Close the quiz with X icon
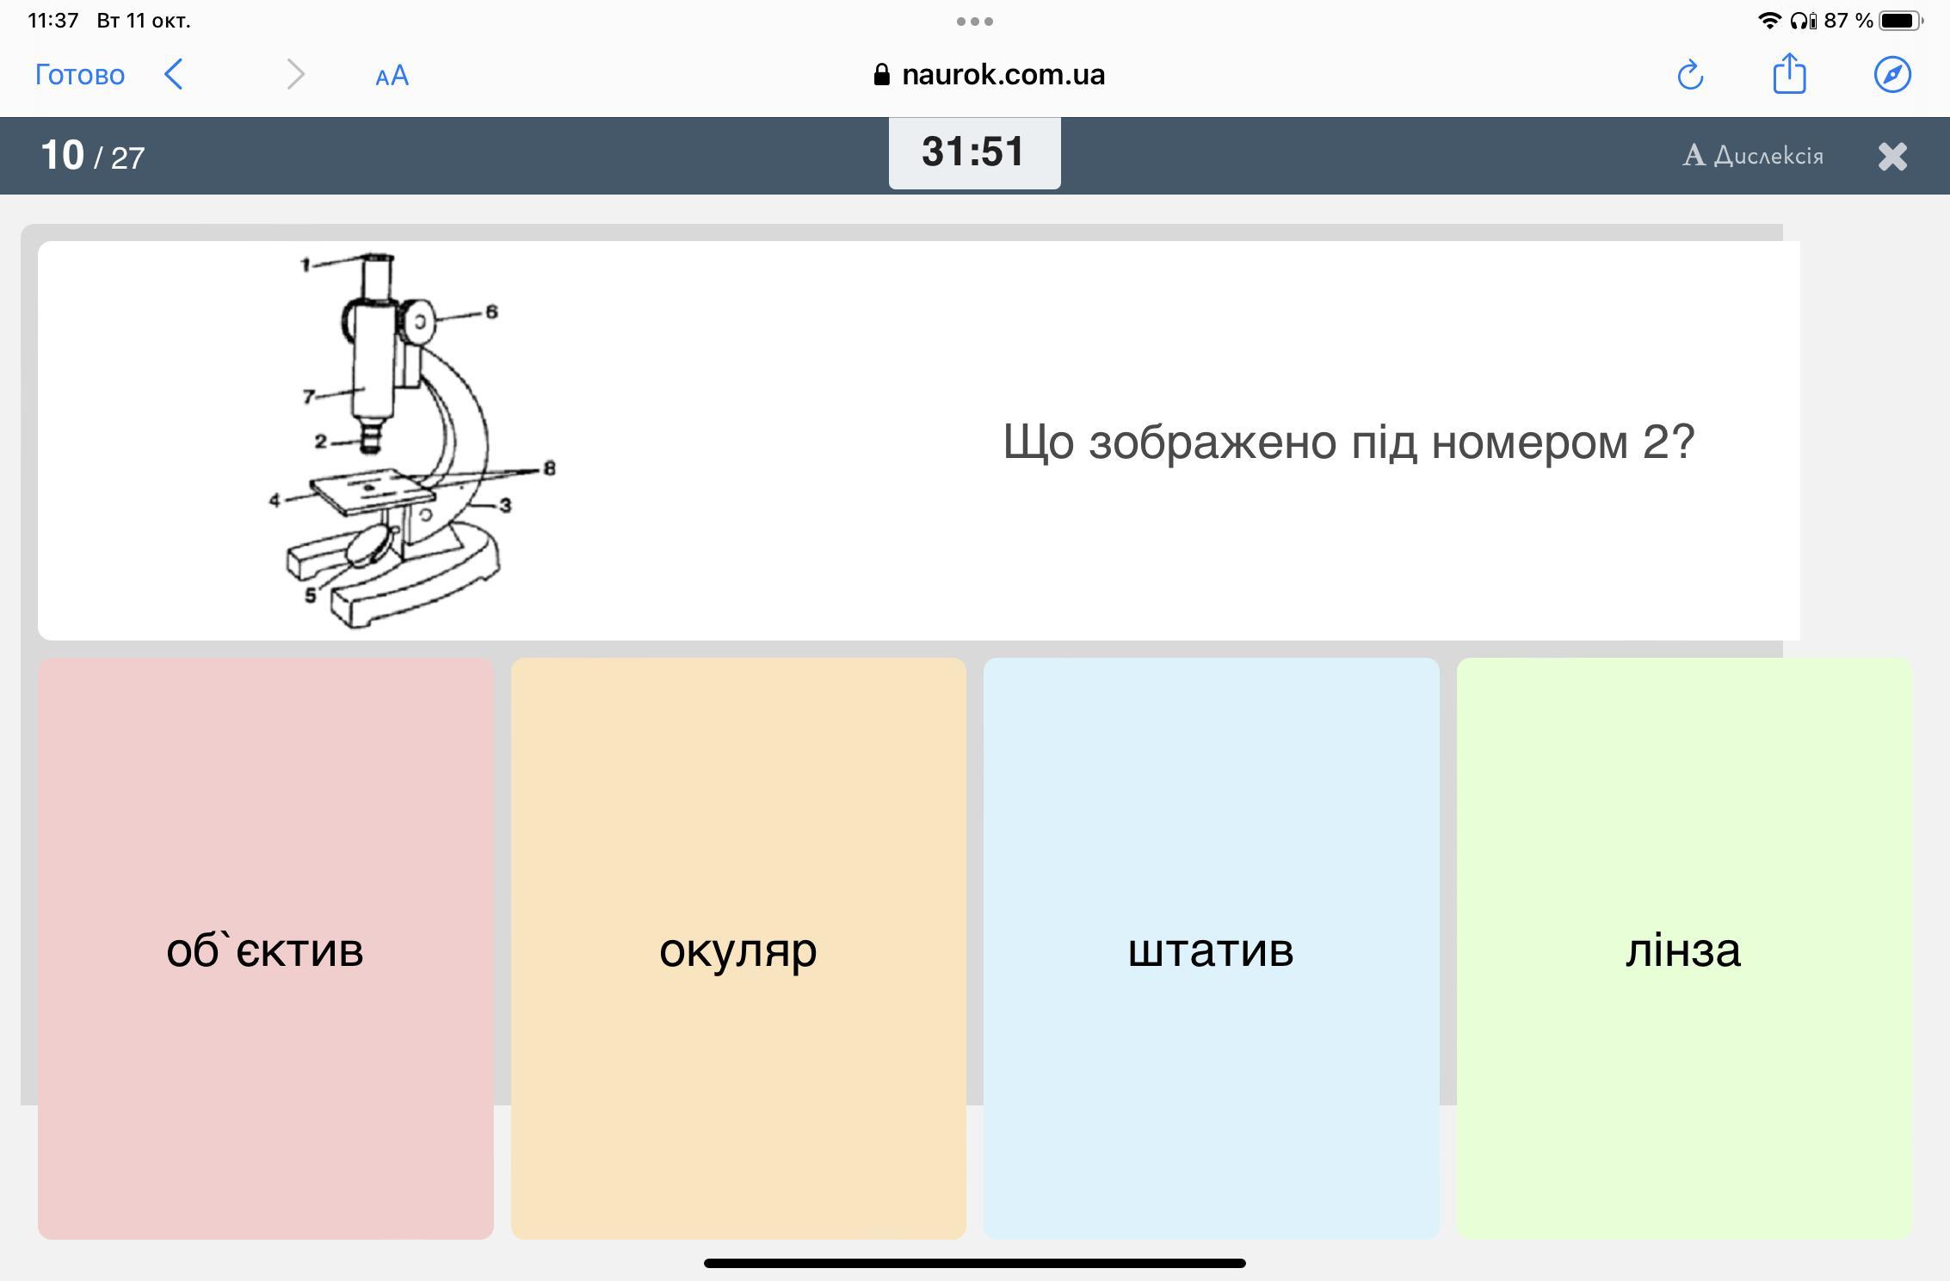 (1892, 156)
